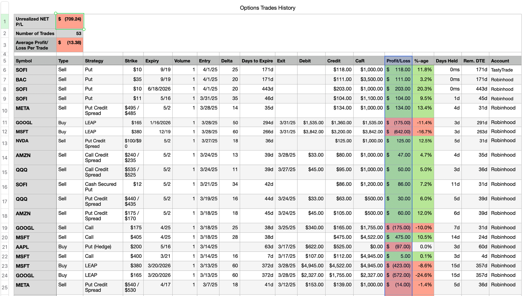Select the '$1,535.00' debit cell
This screenshot has width=523, height=296.
311,122
